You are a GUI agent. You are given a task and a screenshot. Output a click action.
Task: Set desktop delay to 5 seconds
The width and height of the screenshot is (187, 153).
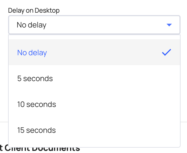coord(35,78)
